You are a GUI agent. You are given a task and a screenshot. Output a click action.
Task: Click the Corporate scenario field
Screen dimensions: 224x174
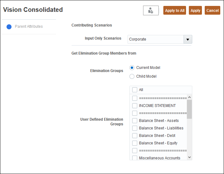pyautogui.click(x=156, y=39)
